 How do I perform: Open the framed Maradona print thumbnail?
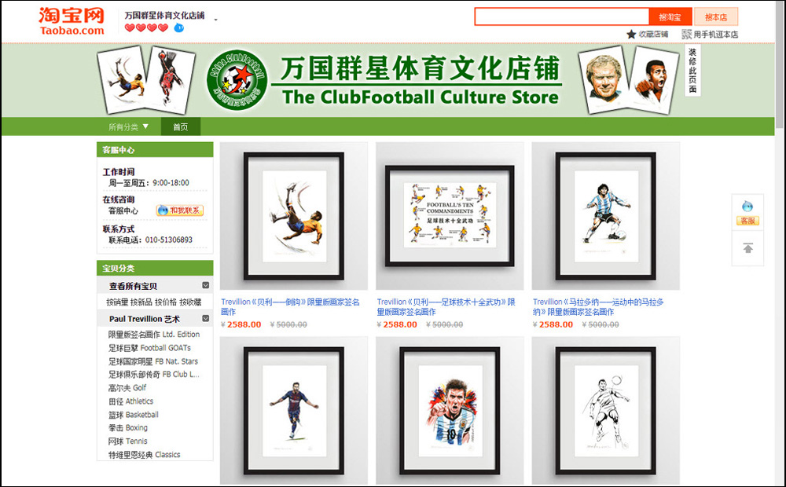point(605,216)
